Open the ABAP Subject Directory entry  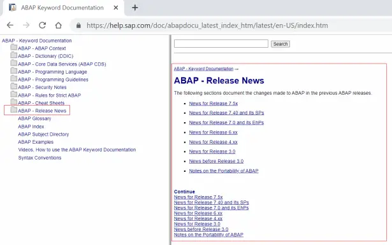[x=43, y=134]
